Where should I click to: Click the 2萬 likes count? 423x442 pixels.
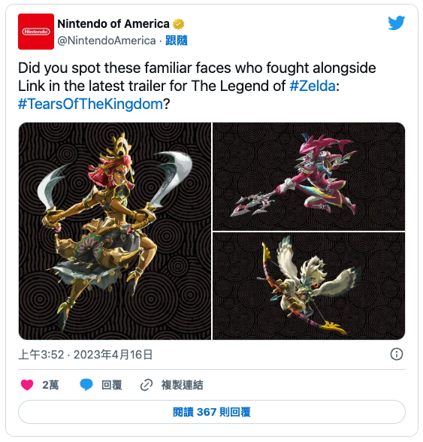click(x=50, y=385)
